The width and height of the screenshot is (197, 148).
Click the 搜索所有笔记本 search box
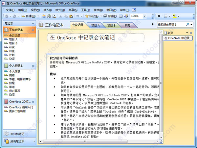171,25
